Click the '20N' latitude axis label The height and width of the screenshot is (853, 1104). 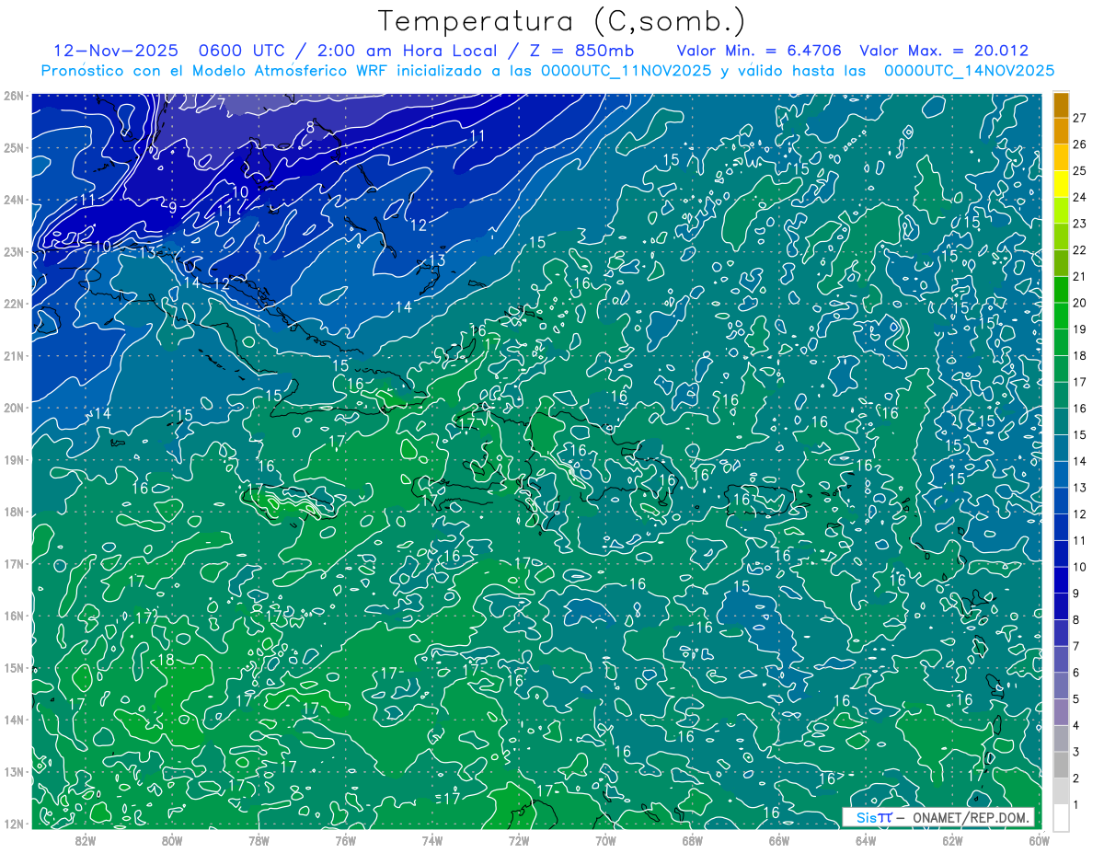[x=14, y=408]
